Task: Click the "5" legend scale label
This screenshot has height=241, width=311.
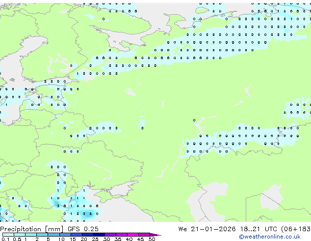Action: 48,239
